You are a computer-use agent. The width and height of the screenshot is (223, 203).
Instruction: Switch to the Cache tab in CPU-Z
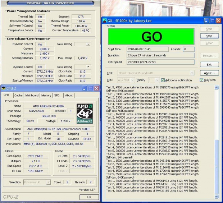coord(18,95)
